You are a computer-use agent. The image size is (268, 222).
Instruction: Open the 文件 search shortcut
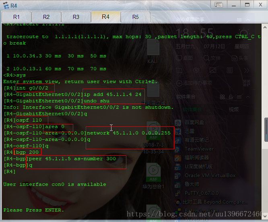tap(212, 58)
